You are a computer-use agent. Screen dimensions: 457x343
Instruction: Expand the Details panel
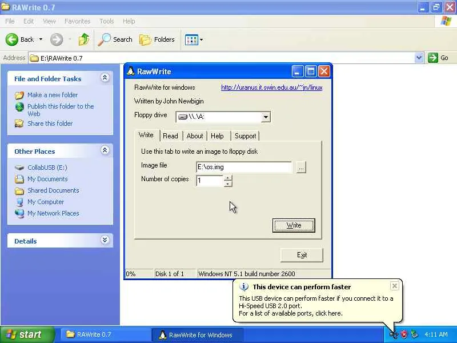105,240
